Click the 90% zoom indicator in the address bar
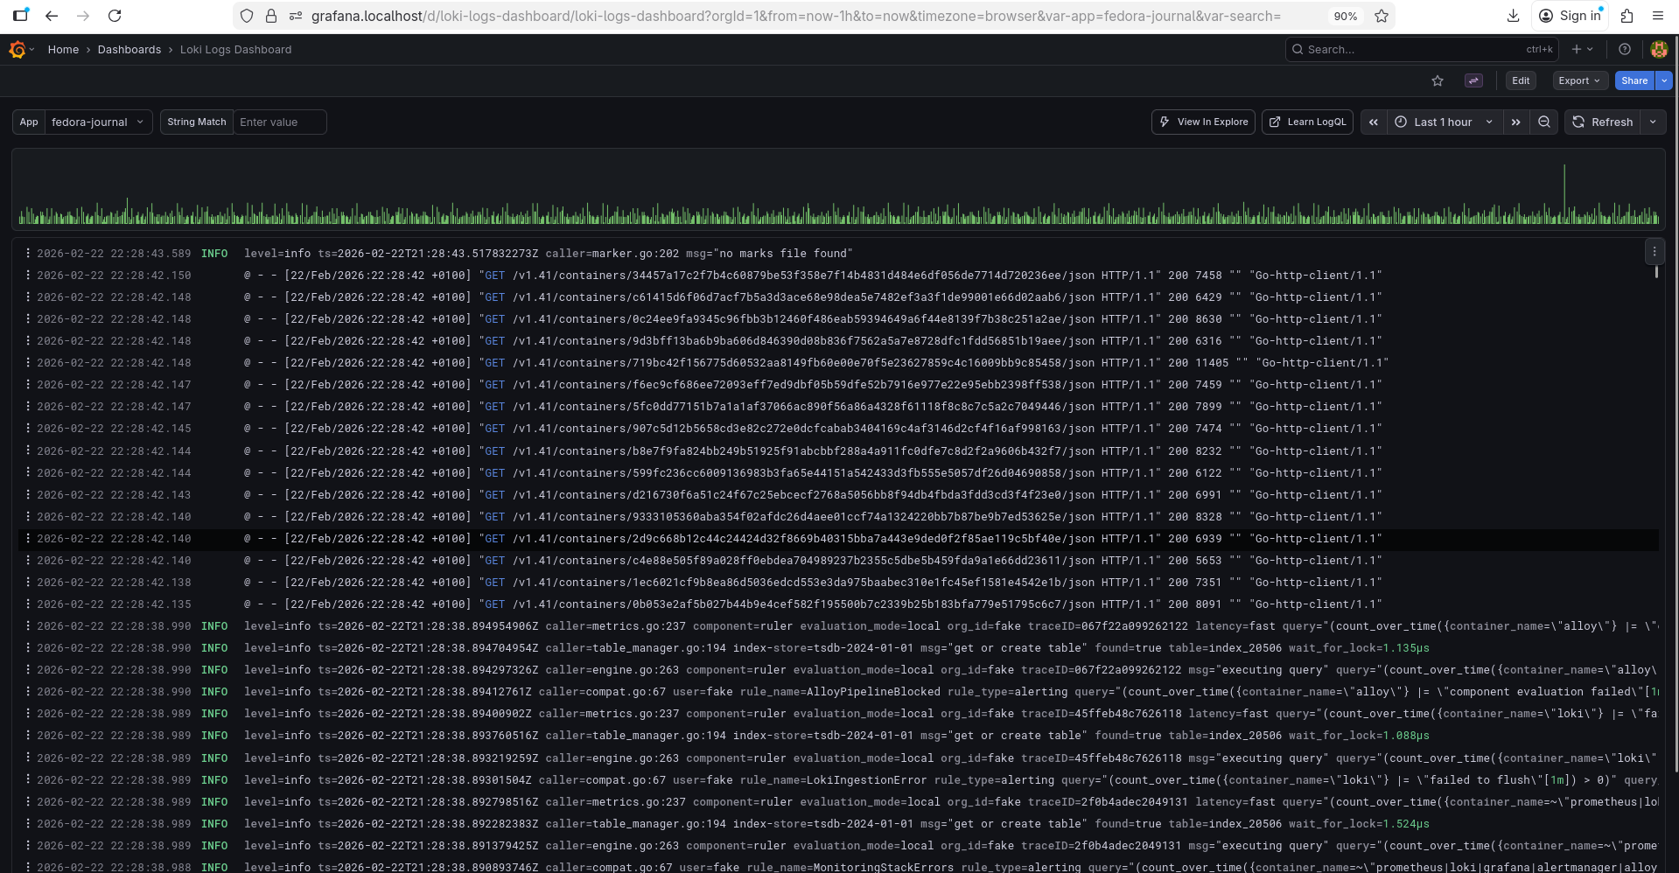 (1345, 16)
